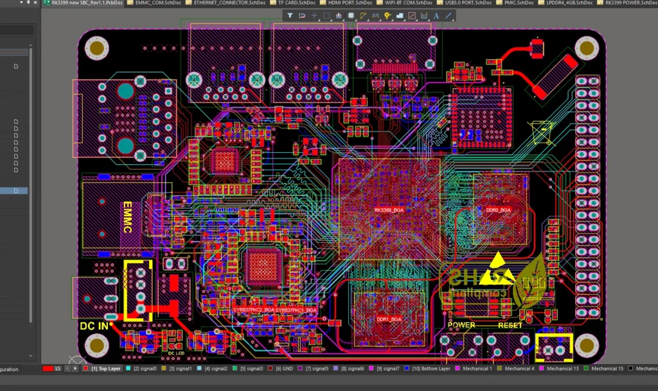Screen dimensions: 658x391
Task: Click the Align objects bar-chart icon
Action: tap(339, 15)
